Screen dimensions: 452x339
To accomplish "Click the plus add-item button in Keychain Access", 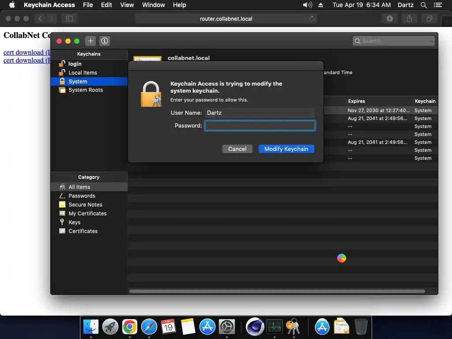I will (90, 41).
